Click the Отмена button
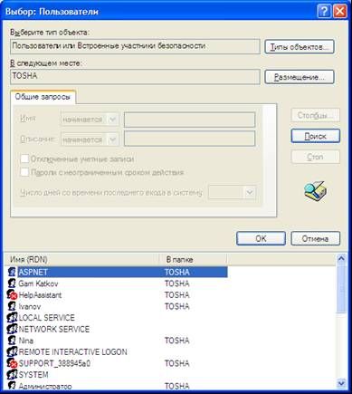The image size is (352, 394). (315, 238)
